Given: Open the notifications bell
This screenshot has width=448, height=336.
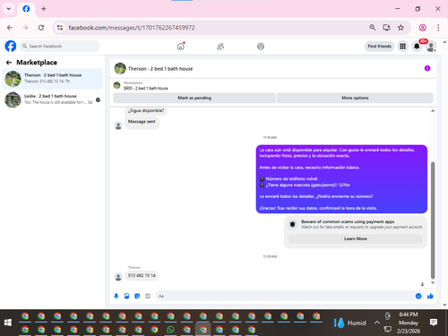Looking at the screenshot, I should tap(417, 47).
